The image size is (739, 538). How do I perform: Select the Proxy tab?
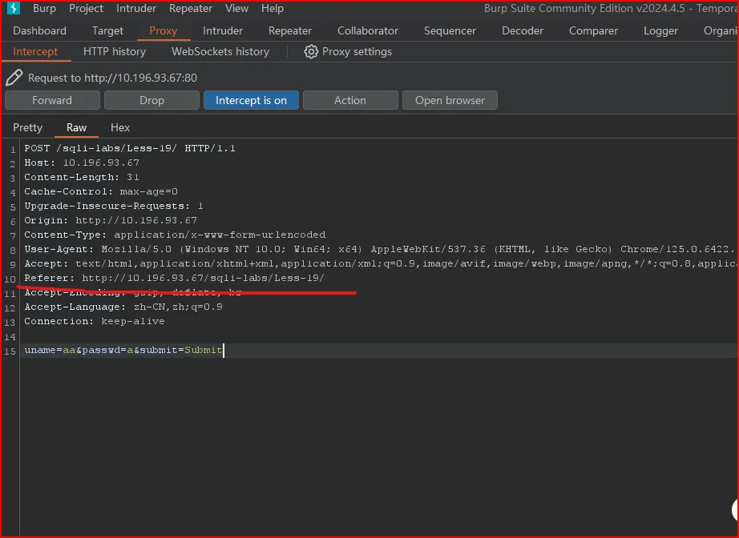[163, 30]
